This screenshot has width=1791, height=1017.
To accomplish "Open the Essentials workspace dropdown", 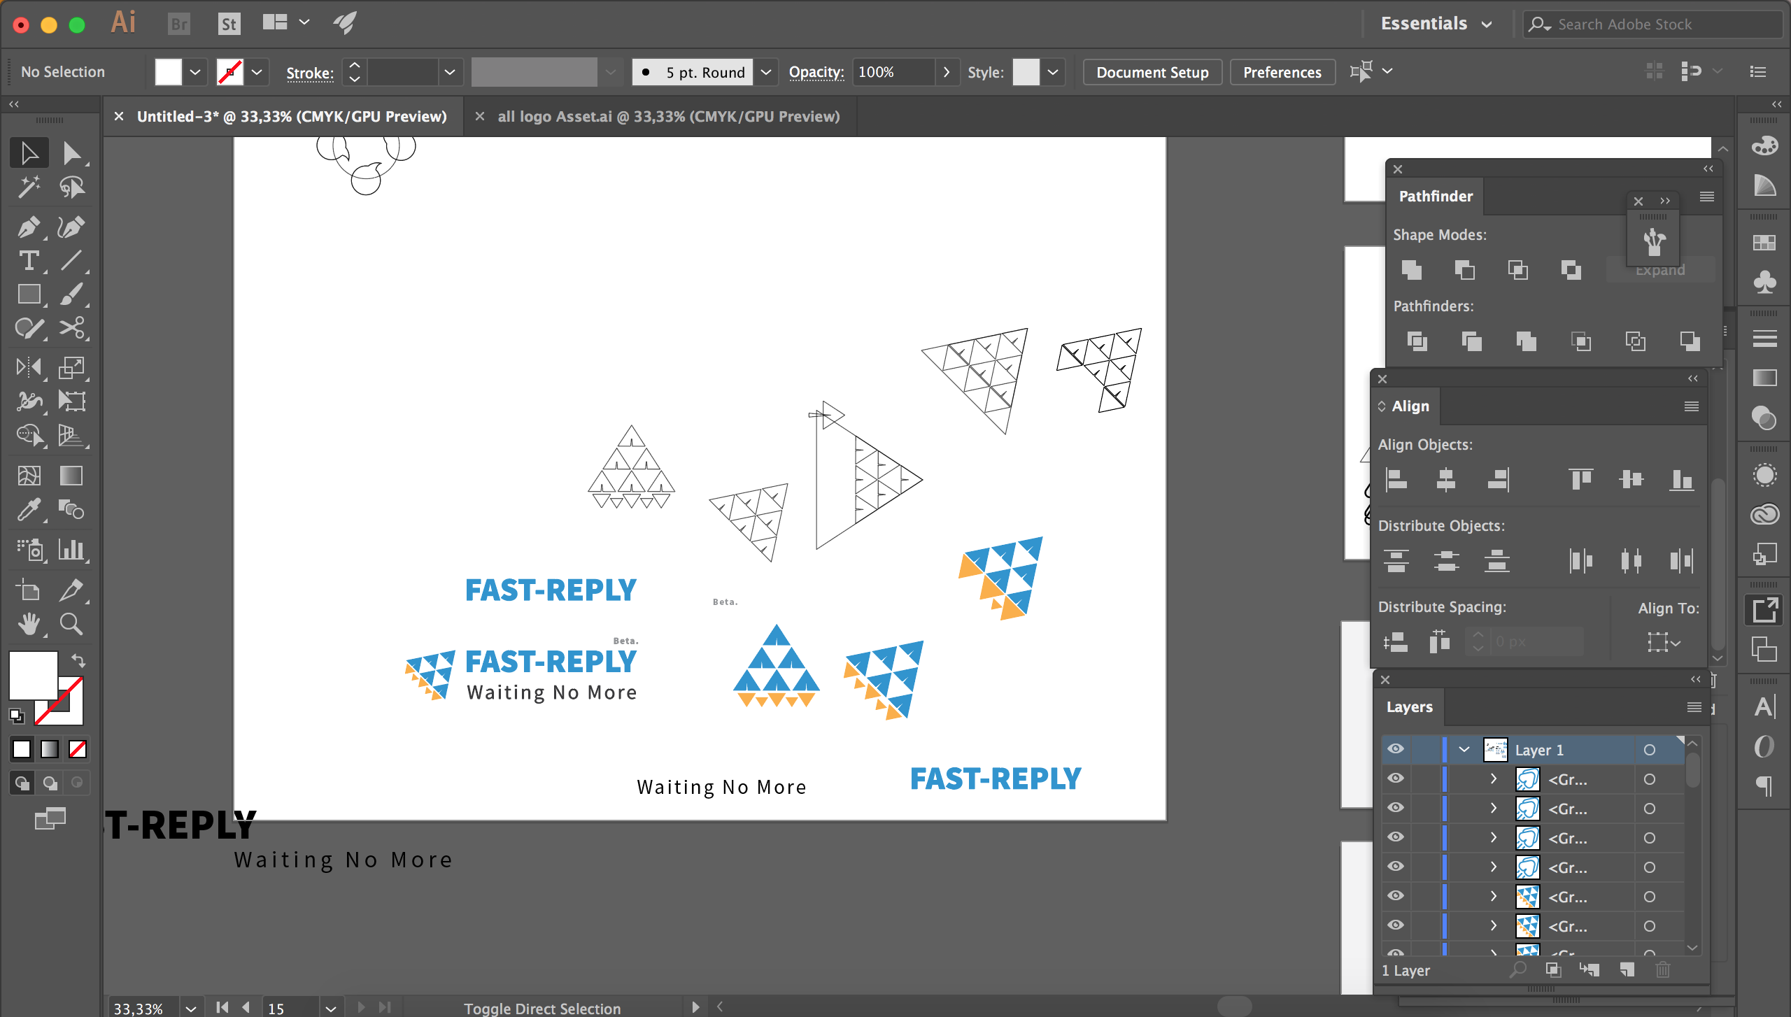I will coord(1436,24).
